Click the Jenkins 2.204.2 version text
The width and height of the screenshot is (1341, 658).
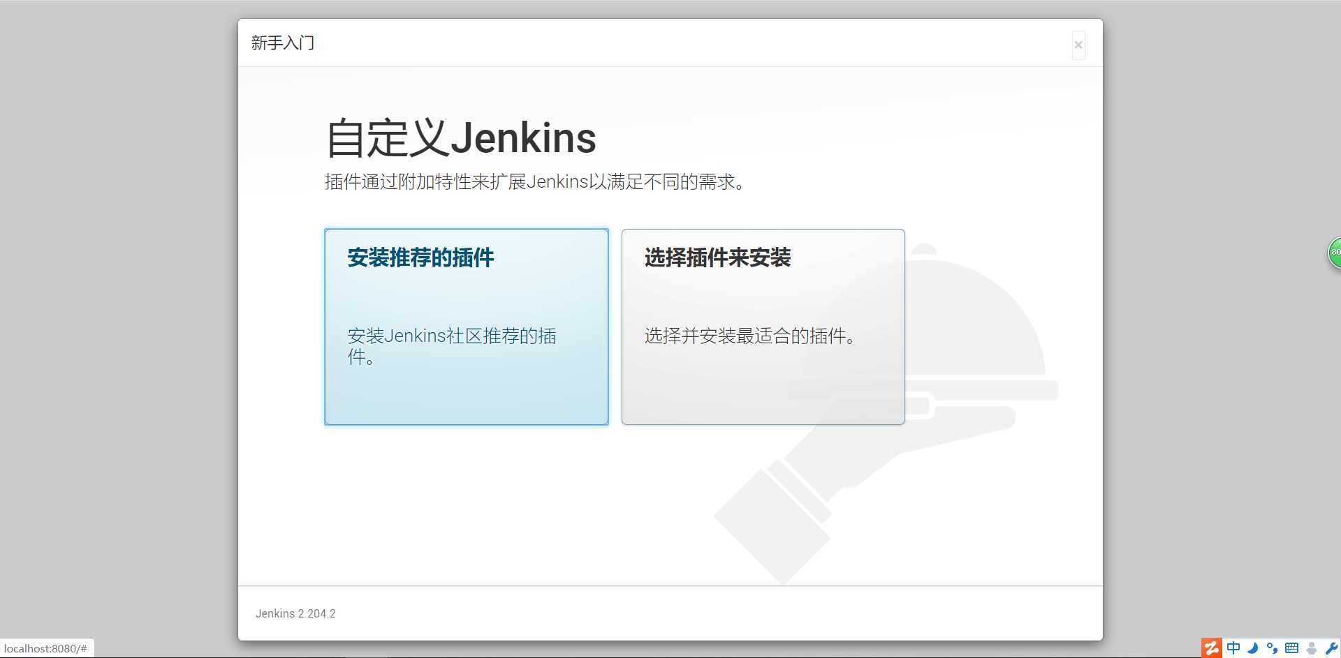[x=295, y=613]
